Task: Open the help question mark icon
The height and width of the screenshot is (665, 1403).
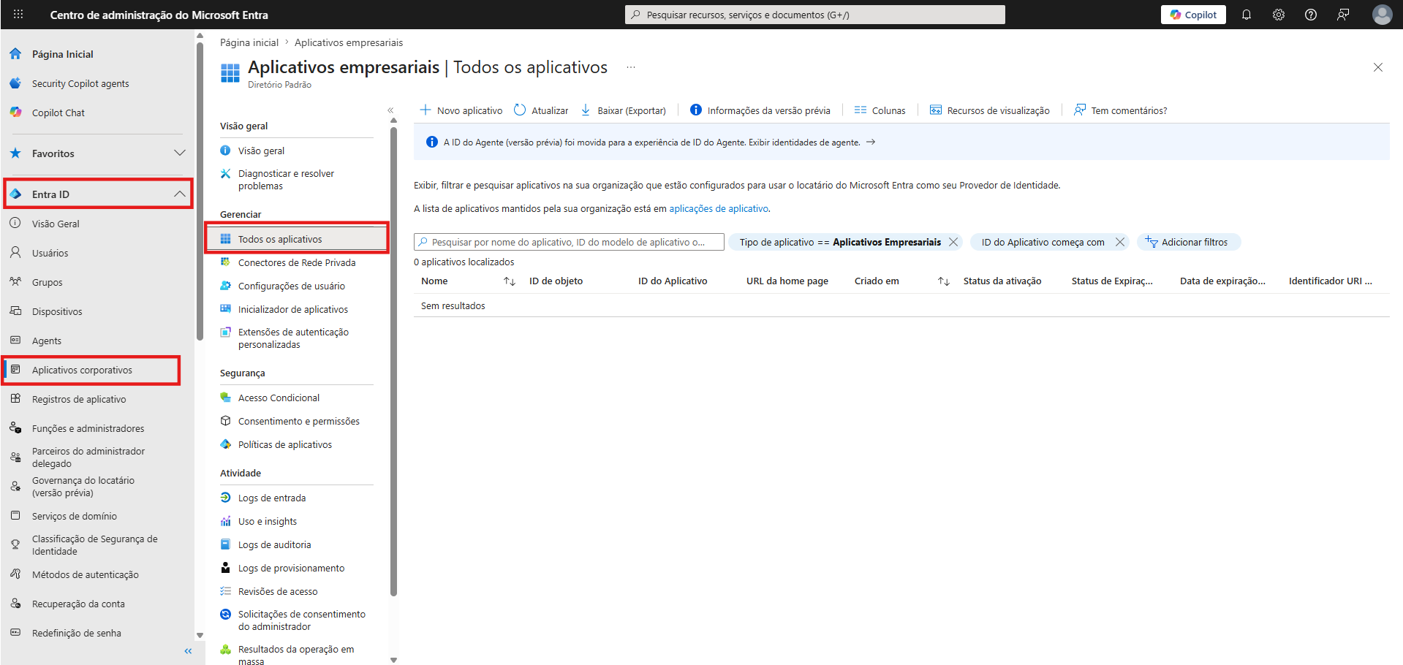Action: tap(1311, 15)
